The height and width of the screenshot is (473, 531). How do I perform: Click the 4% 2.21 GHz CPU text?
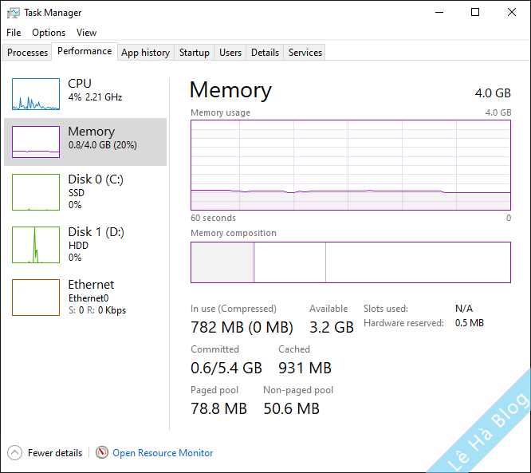pyautogui.click(x=95, y=97)
